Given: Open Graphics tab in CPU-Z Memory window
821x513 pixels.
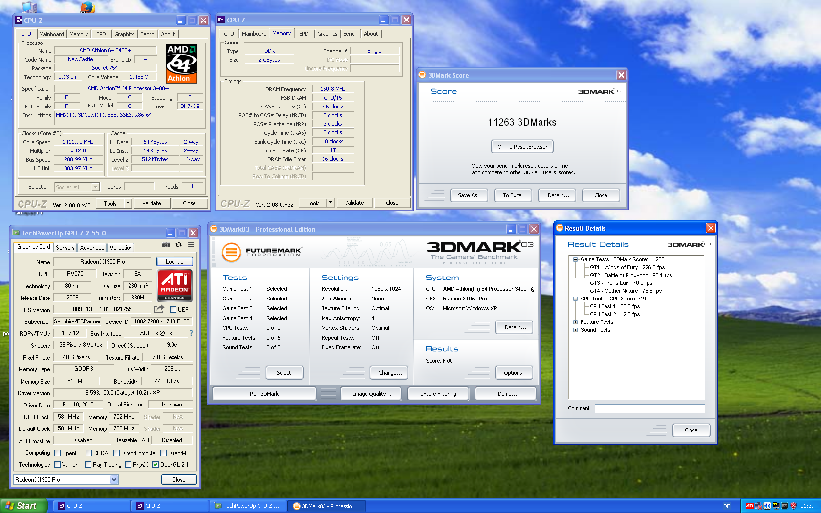Looking at the screenshot, I should click(327, 34).
